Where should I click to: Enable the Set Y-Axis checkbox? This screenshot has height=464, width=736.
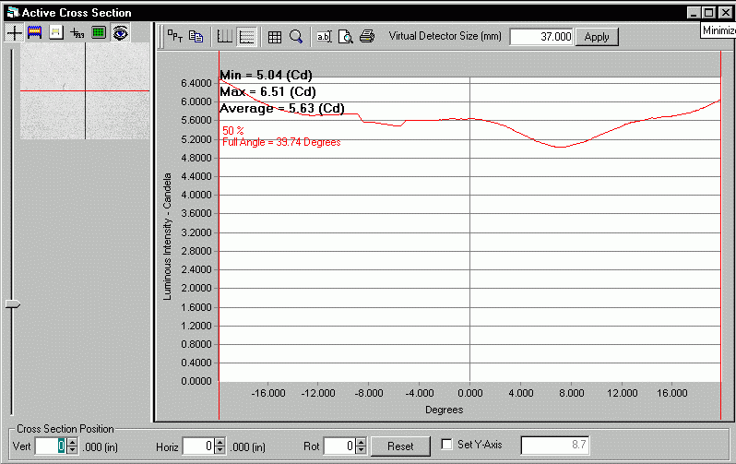446,445
